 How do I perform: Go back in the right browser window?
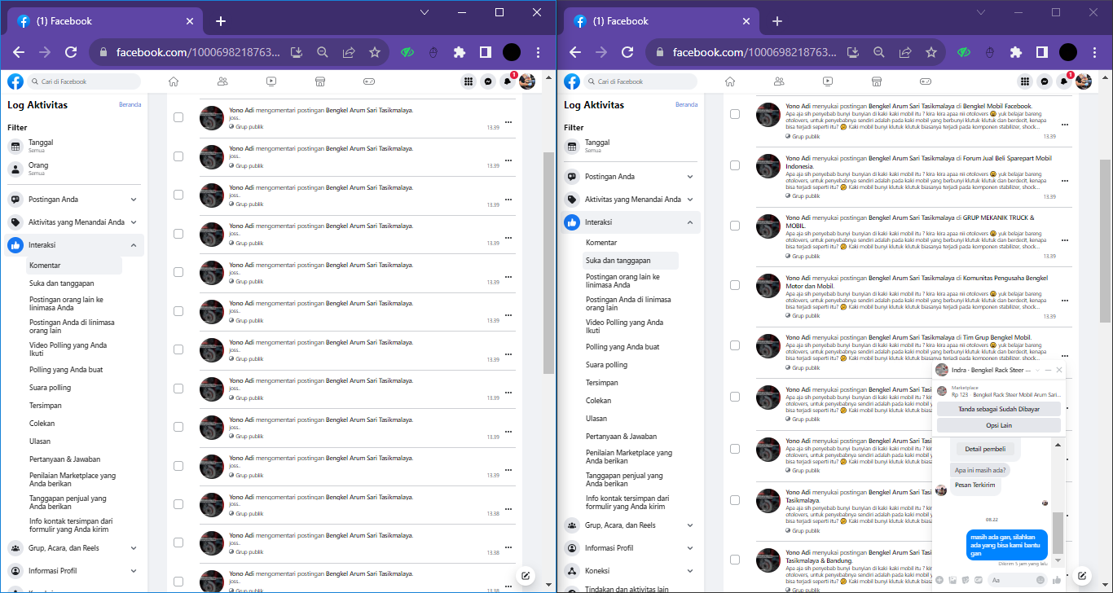[575, 52]
